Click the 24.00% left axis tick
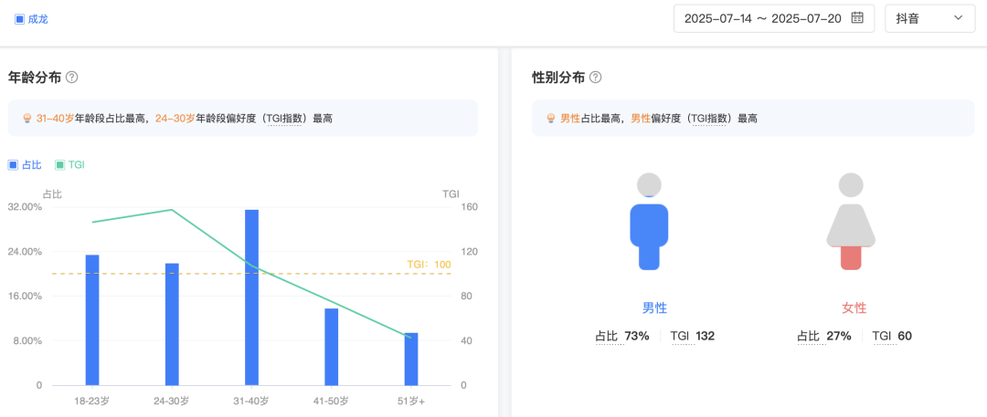The image size is (987, 417). click(26, 252)
